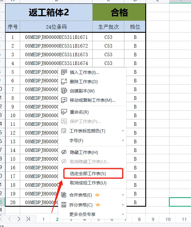Screen dimensions: 191x227
Task: Click truncated barcode cell in 序号 9 row
Action: point(39,107)
